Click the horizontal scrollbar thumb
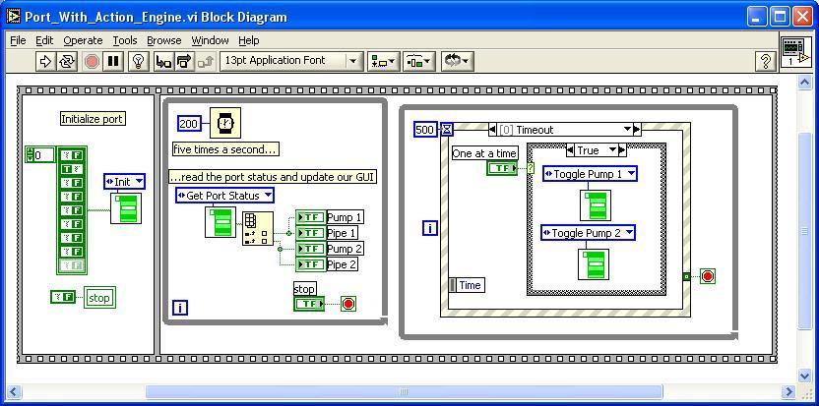This screenshot has height=406, width=819. 404,392
